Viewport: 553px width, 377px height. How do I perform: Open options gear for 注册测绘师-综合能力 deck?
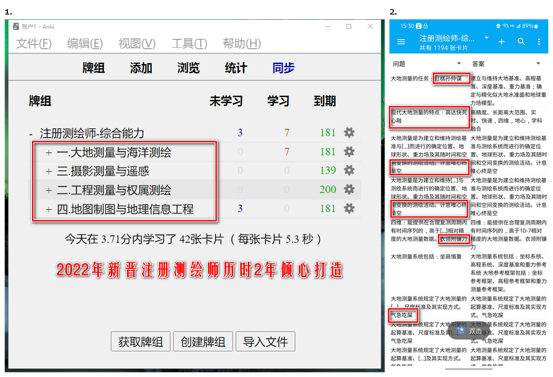click(x=349, y=133)
